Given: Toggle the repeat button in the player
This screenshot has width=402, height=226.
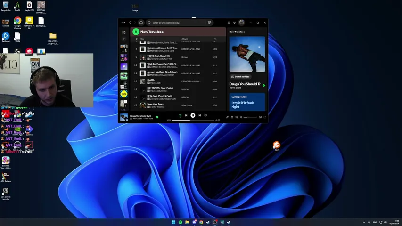Looking at the screenshot, I should click(205, 115).
